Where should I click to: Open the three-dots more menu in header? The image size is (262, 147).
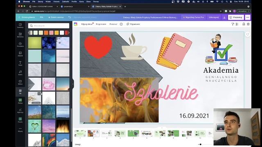(248, 17)
